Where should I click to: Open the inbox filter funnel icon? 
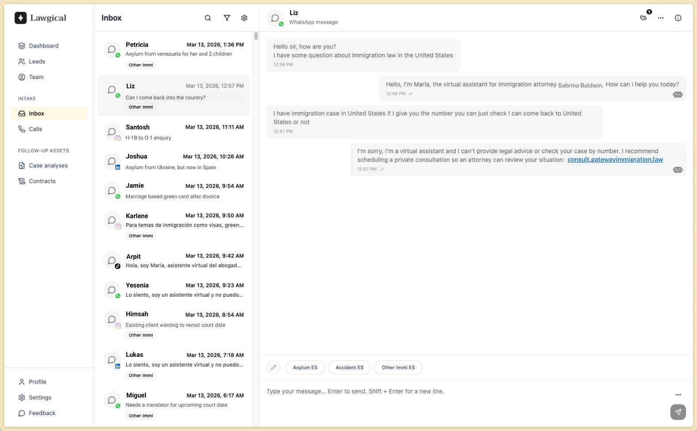click(227, 18)
